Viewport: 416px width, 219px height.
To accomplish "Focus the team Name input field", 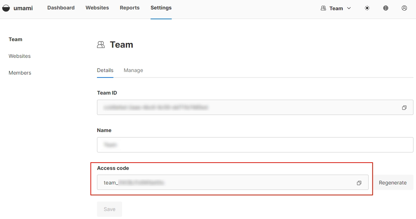I will point(255,145).
